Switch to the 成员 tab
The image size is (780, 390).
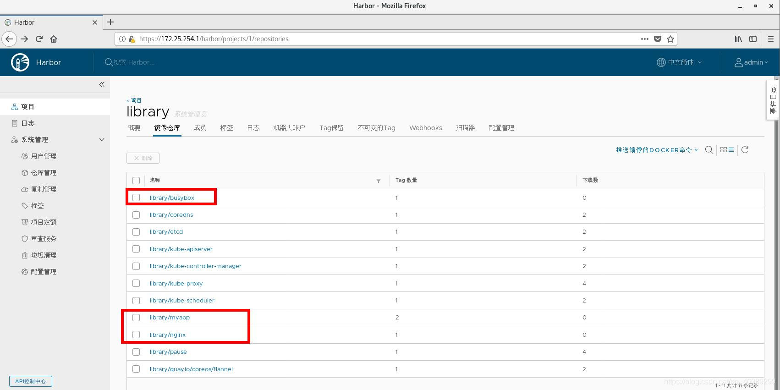click(x=200, y=128)
